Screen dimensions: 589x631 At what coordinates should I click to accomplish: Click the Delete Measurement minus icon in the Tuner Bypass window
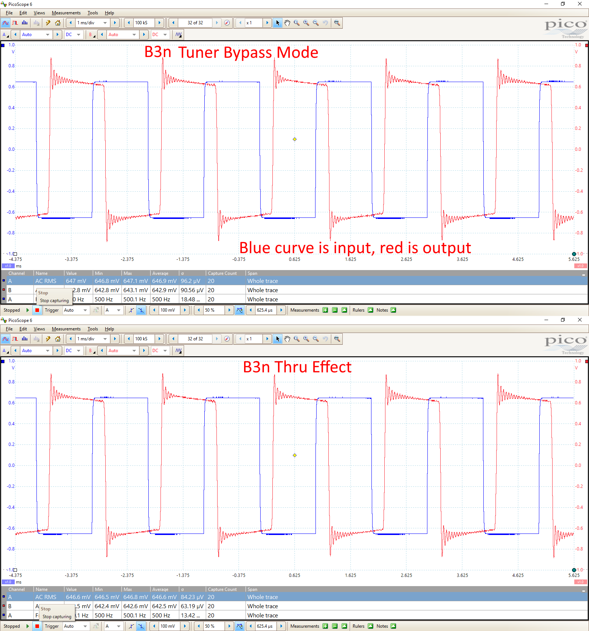pyautogui.click(x=335, y=310)
